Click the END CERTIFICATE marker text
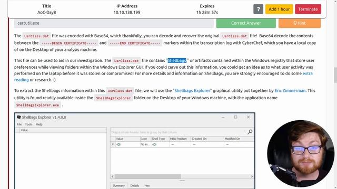Screen dimensions: 337x189 (135, 43)
